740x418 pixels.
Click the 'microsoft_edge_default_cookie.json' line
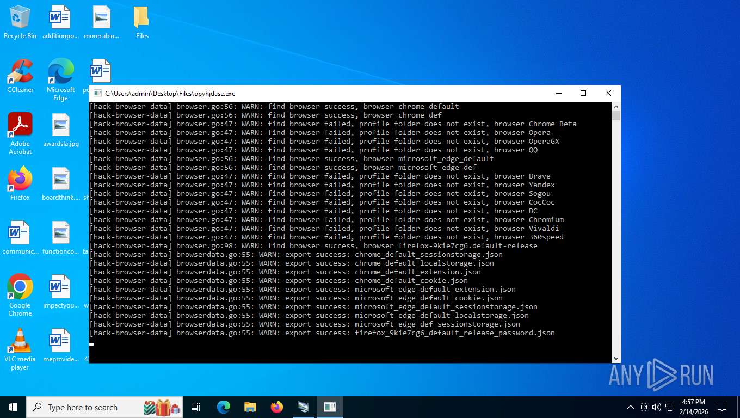click(x=296, y=298)
